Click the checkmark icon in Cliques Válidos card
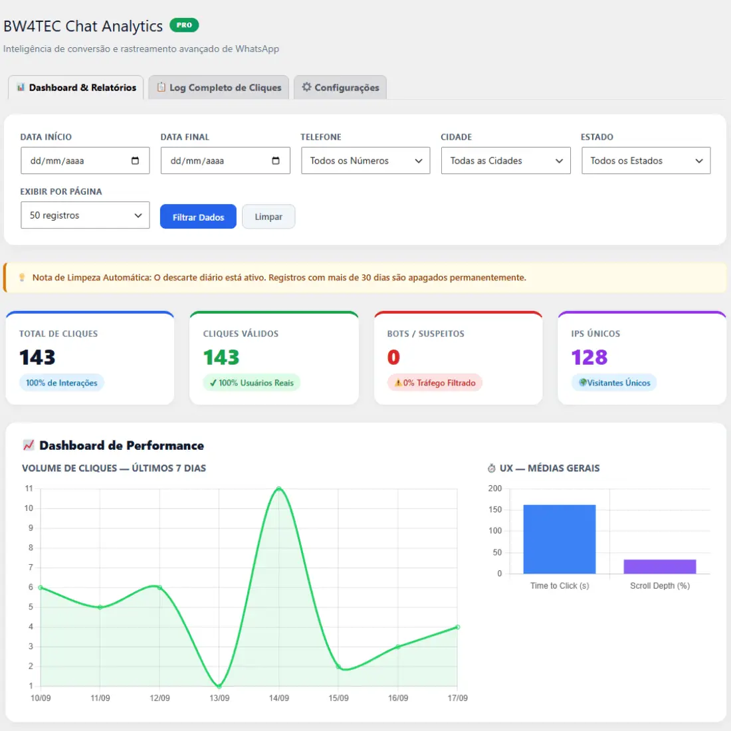This screenshot has width=731, height=731. (213, 383)
